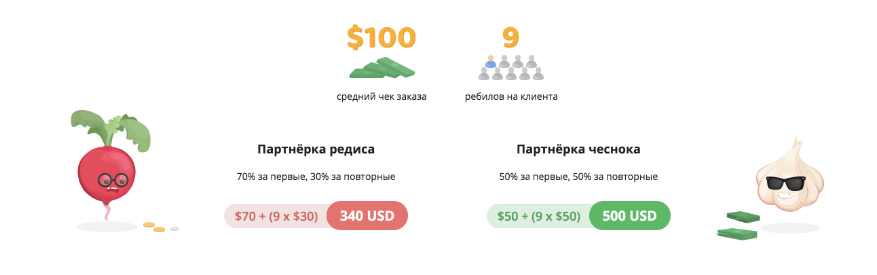The width and height of the screenshot is (877, 275).
Task: Click the orange number 9
Action: click(511, 37)
